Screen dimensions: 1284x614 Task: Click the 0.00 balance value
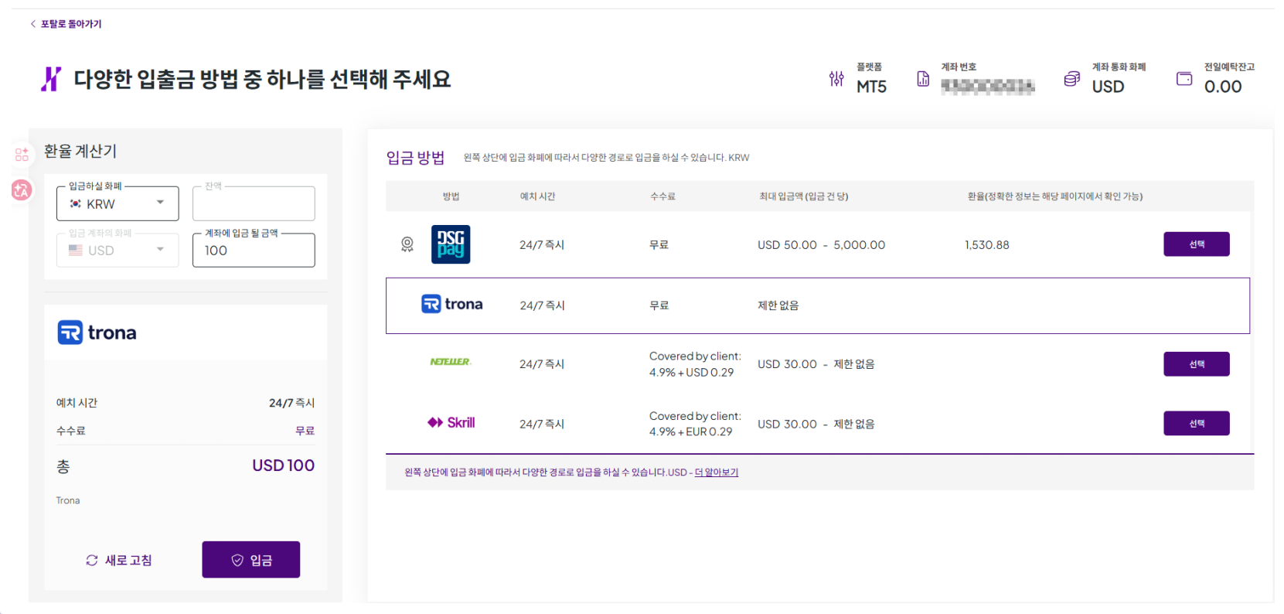pyautogui.click(x=1223, y=87)
